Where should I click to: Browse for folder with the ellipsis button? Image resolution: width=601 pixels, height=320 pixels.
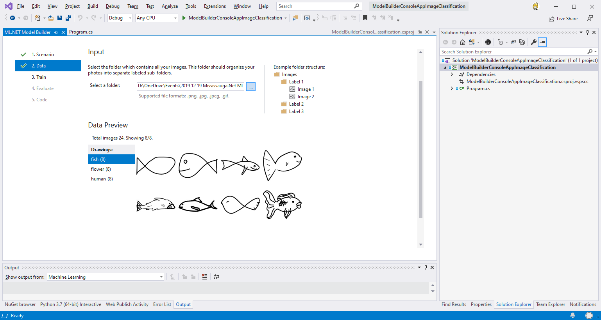[251, 87]
